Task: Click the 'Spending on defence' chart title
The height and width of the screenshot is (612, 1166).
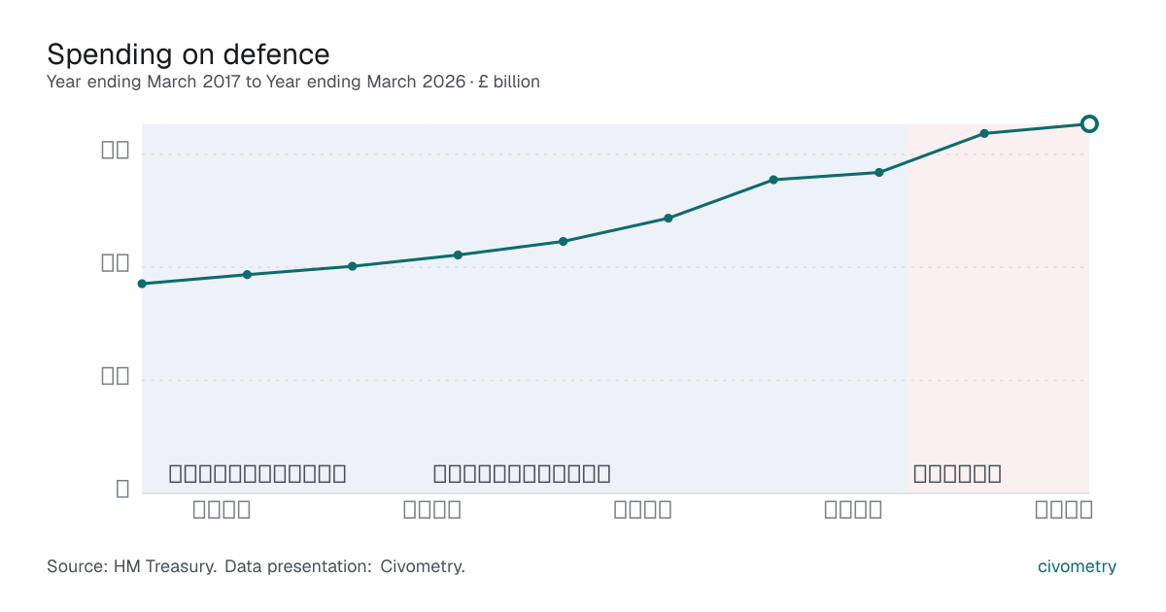Action: [x=189, y=53]
